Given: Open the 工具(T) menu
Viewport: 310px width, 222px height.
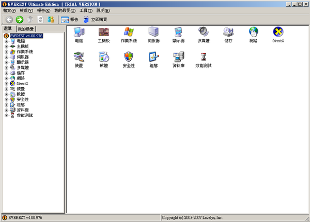Looking at the screenshot, I should click(86, 10).
